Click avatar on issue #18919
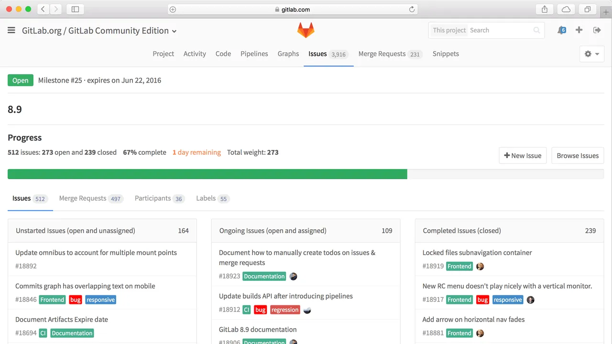The height and width of the screenshot is (344, 612). tap(480, 266)
